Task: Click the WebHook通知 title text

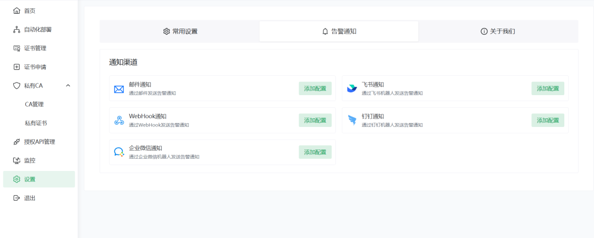Action: [x=148, y=116]
